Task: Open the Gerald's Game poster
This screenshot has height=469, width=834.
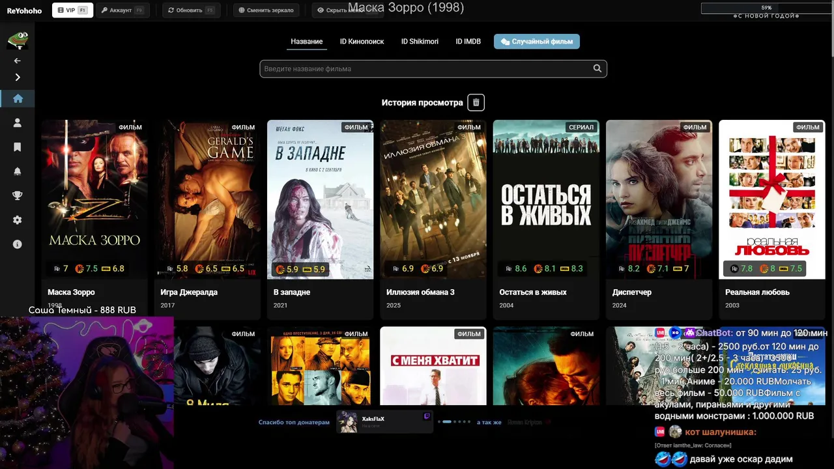Action: point(207,199)
